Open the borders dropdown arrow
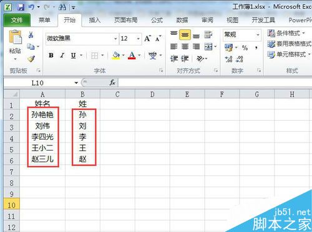 [x=102, y=55]
